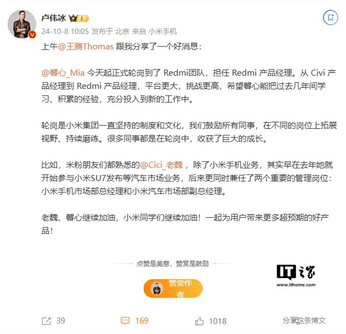Like the post with thumbs-up icon
The height and width of the screenshot is (334, 346).
pyautogui.click(x=199, y=321)
